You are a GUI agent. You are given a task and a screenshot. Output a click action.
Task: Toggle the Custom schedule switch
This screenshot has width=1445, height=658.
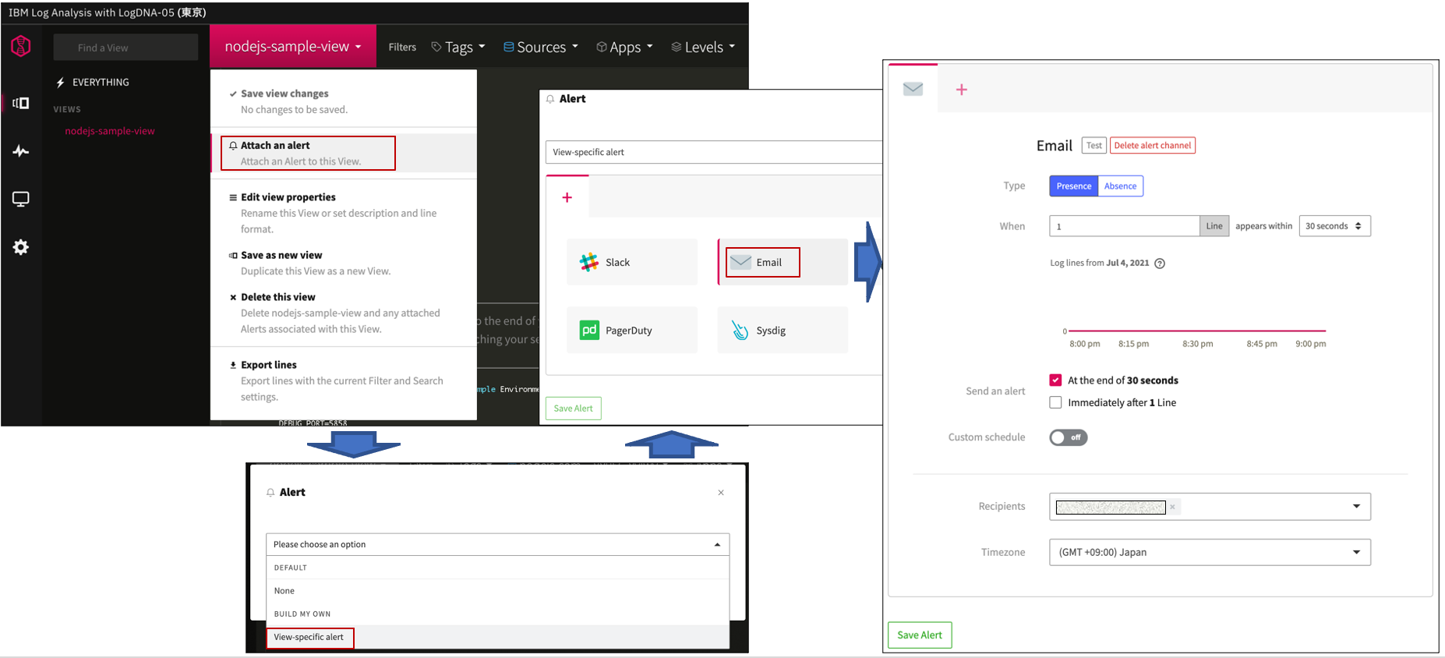click(x=1068, y=437)
